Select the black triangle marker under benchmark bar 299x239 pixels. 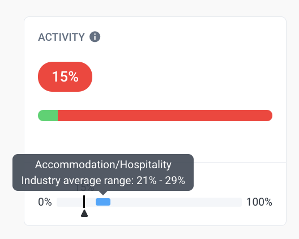84,214
